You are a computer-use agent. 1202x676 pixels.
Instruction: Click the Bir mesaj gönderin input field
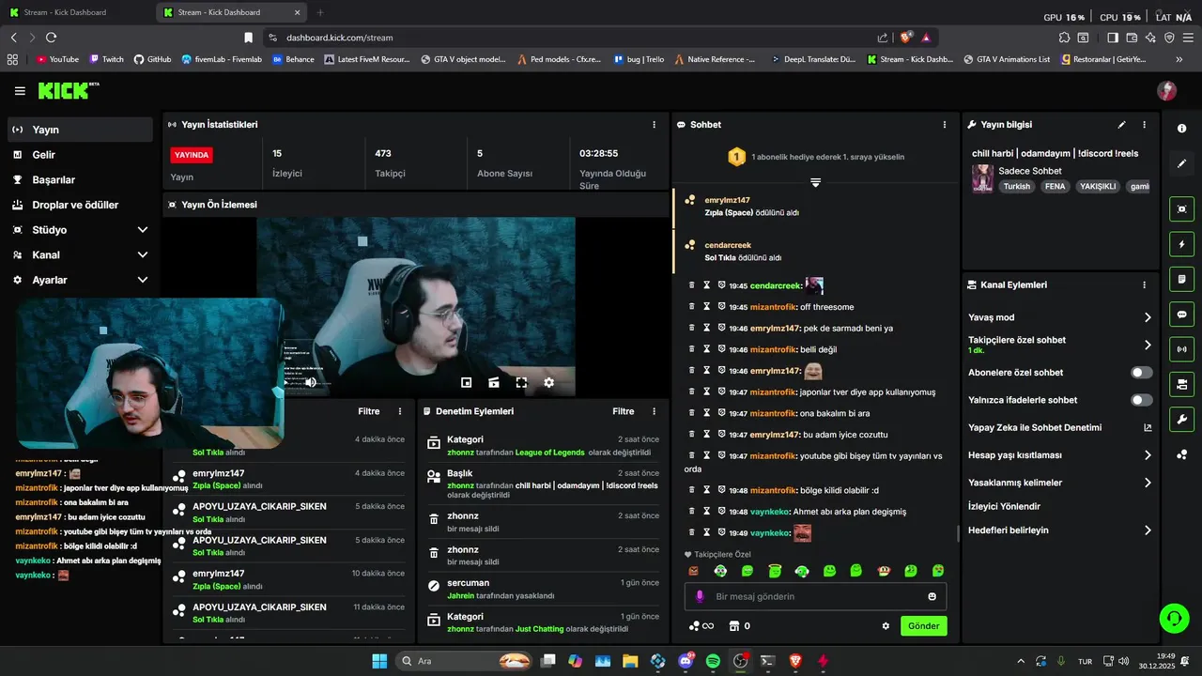tap(815, 596)
